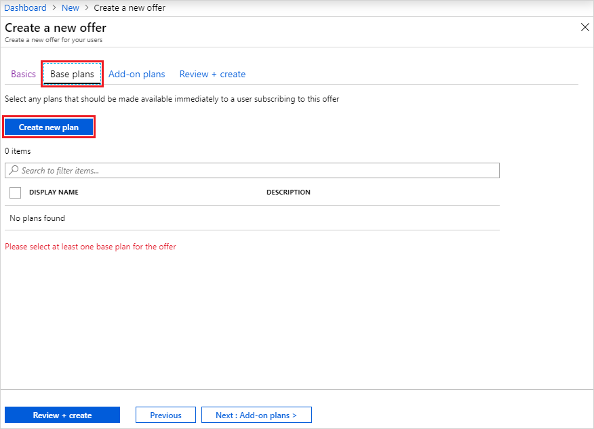Image resolution: width=594 pixels, height=429 pixels.
Task: Click the X to close the offer pane
Action: [585, 27]
